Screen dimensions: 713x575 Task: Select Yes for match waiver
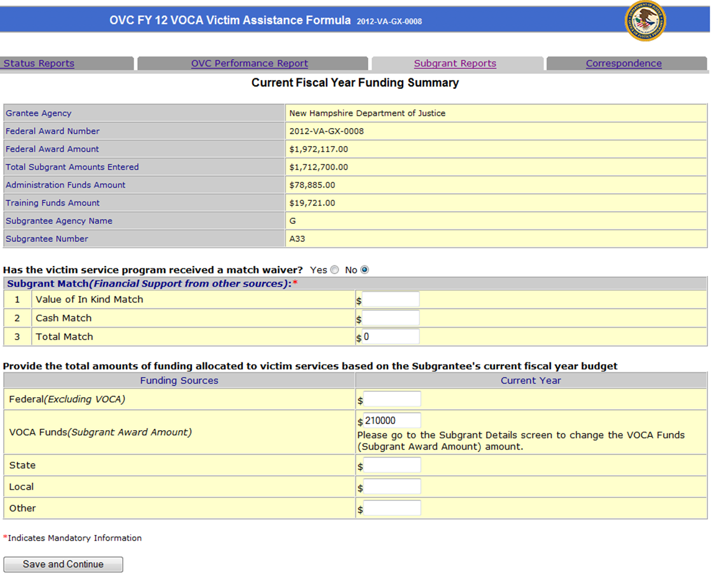click(335, 270)
